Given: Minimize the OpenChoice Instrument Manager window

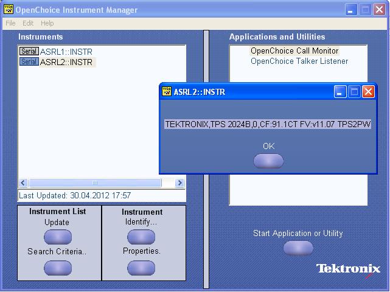Looking at the screenshot, I should pyautogui.click(x=351, y=10).
